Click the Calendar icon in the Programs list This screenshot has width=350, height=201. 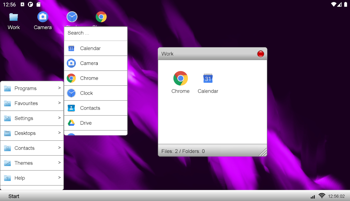tap(71, 48)
